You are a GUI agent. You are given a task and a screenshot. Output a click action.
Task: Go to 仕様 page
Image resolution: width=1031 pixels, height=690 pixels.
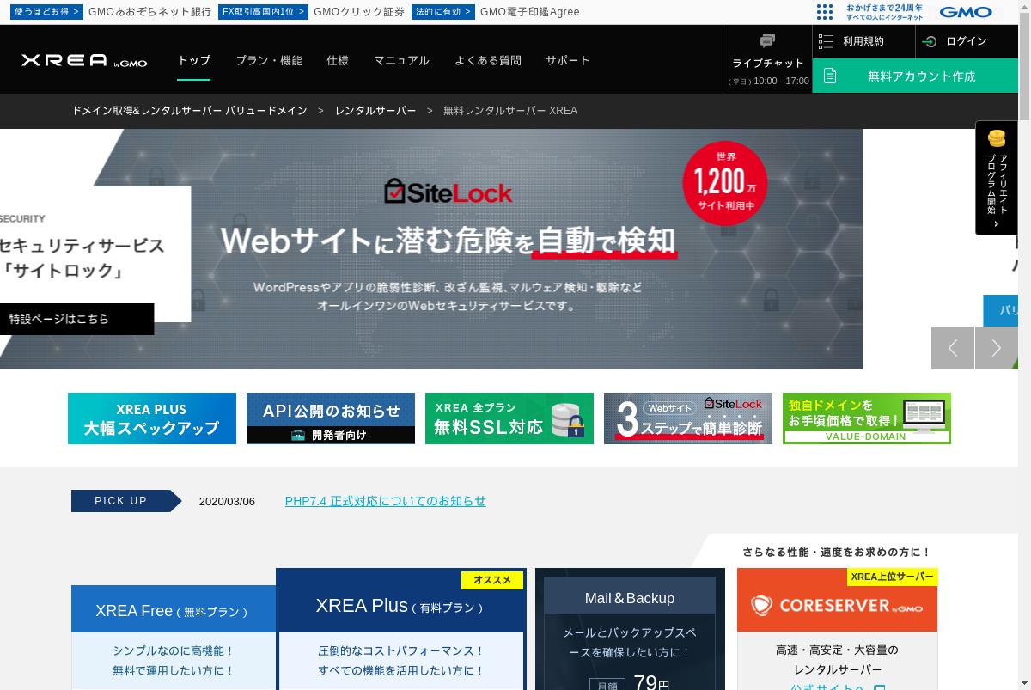coord(338,60)
